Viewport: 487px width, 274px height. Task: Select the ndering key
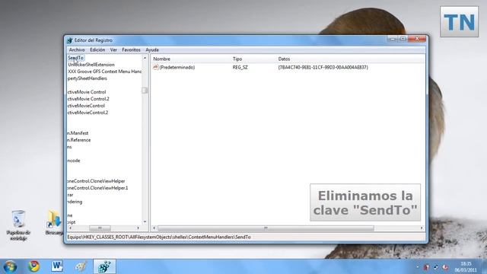(75, 202)
